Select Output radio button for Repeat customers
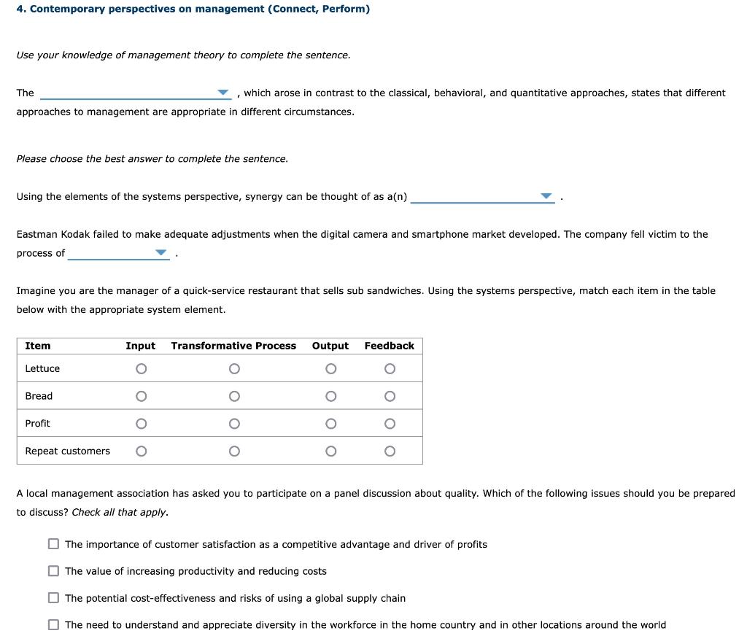 [x=330, y=451]
